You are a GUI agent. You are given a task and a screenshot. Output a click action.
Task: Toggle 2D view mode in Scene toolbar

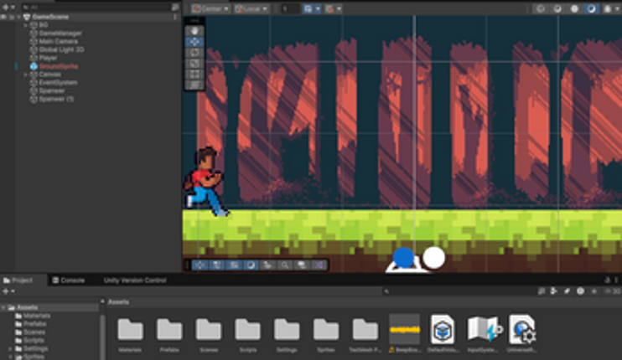click(541, 8)
